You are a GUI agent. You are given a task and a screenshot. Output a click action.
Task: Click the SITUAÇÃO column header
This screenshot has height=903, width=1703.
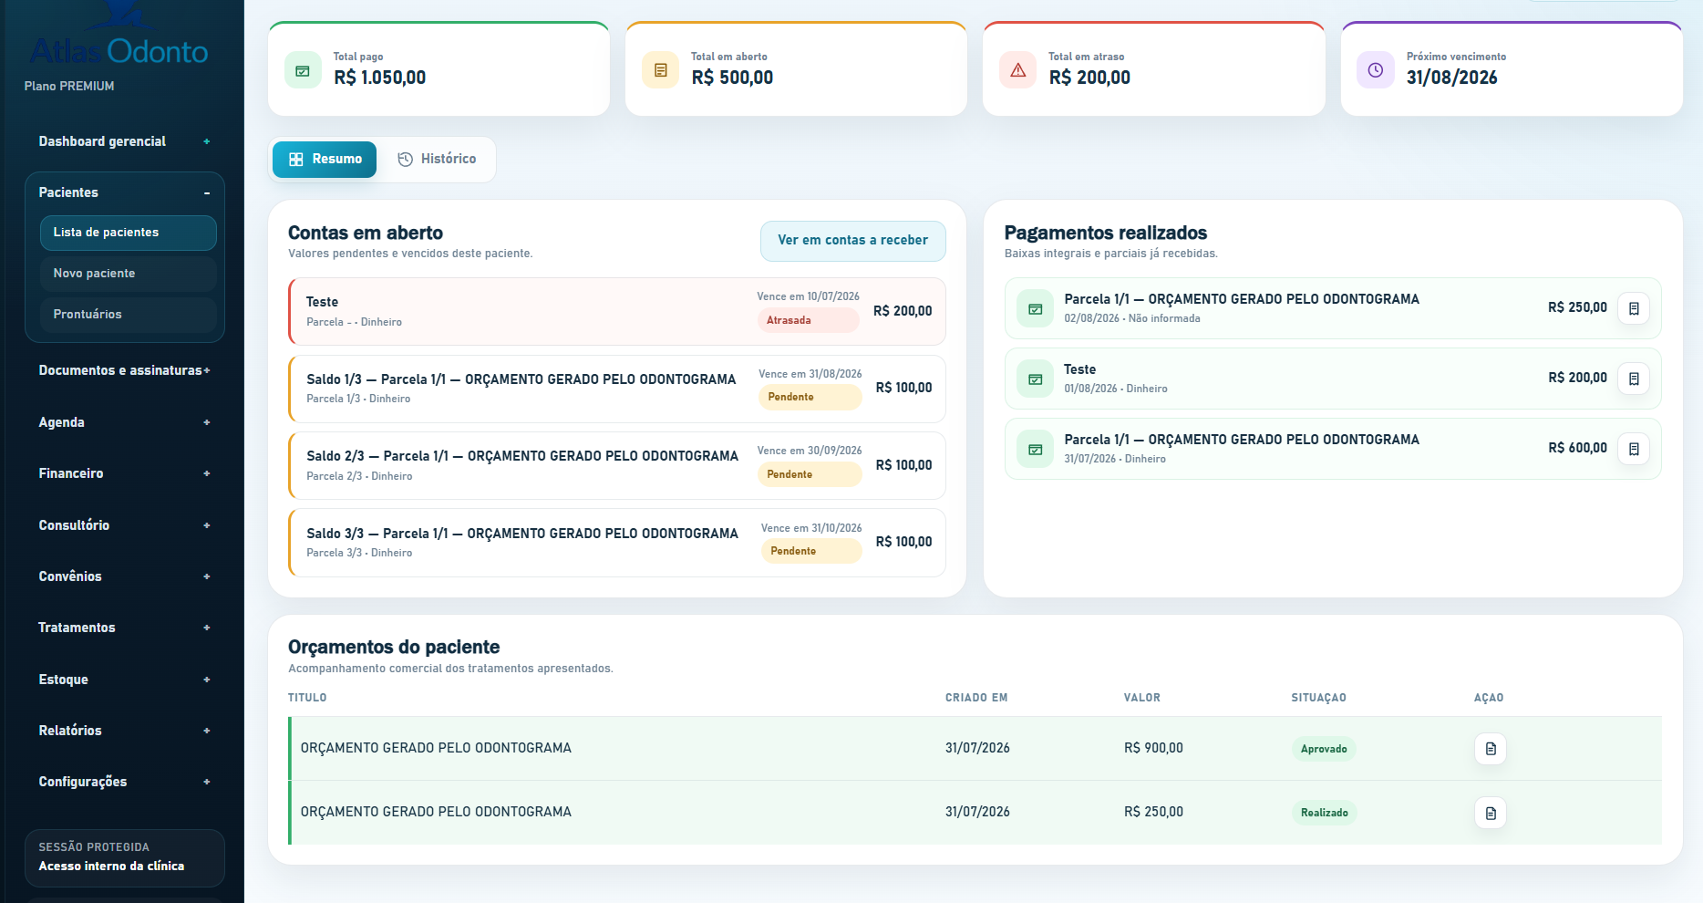tap(1318, 698)
